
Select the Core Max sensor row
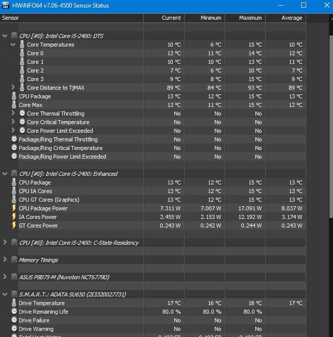[153, 105]
